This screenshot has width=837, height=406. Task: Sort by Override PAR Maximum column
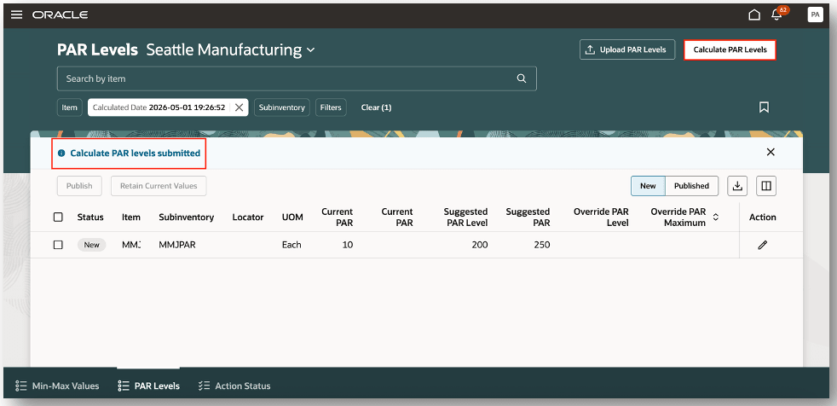[716, 217]
